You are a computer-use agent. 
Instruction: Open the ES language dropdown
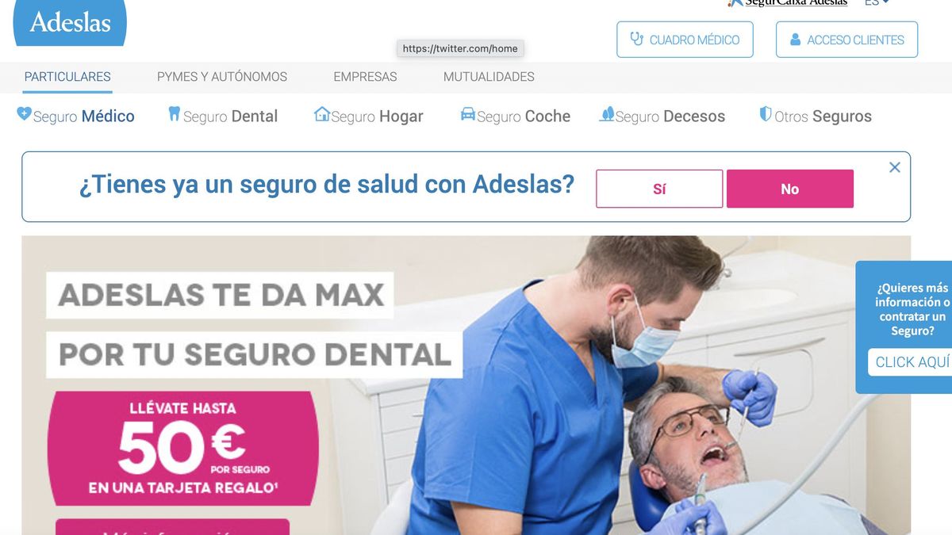coord(877,2)
